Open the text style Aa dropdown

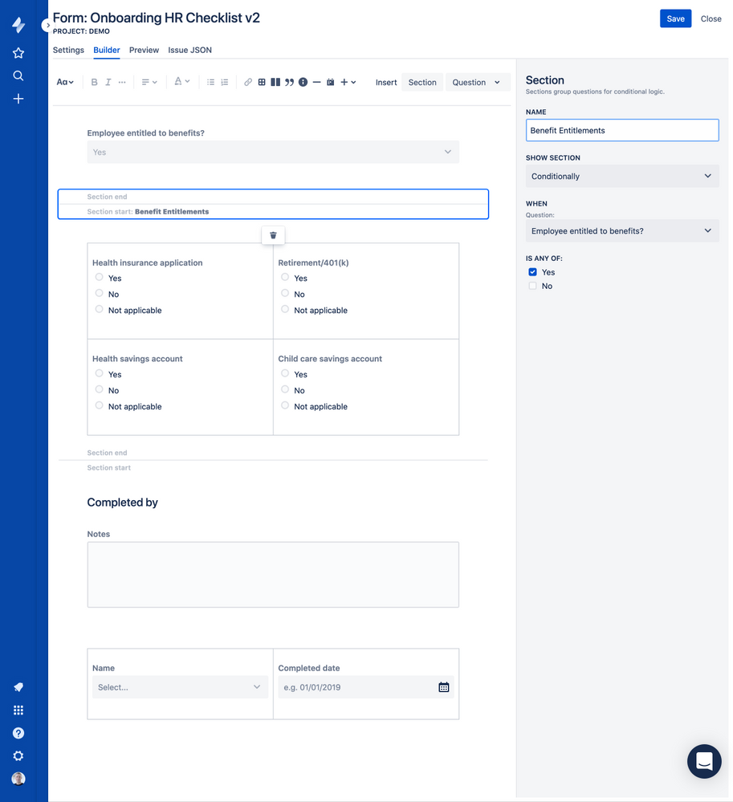point(65,83)
